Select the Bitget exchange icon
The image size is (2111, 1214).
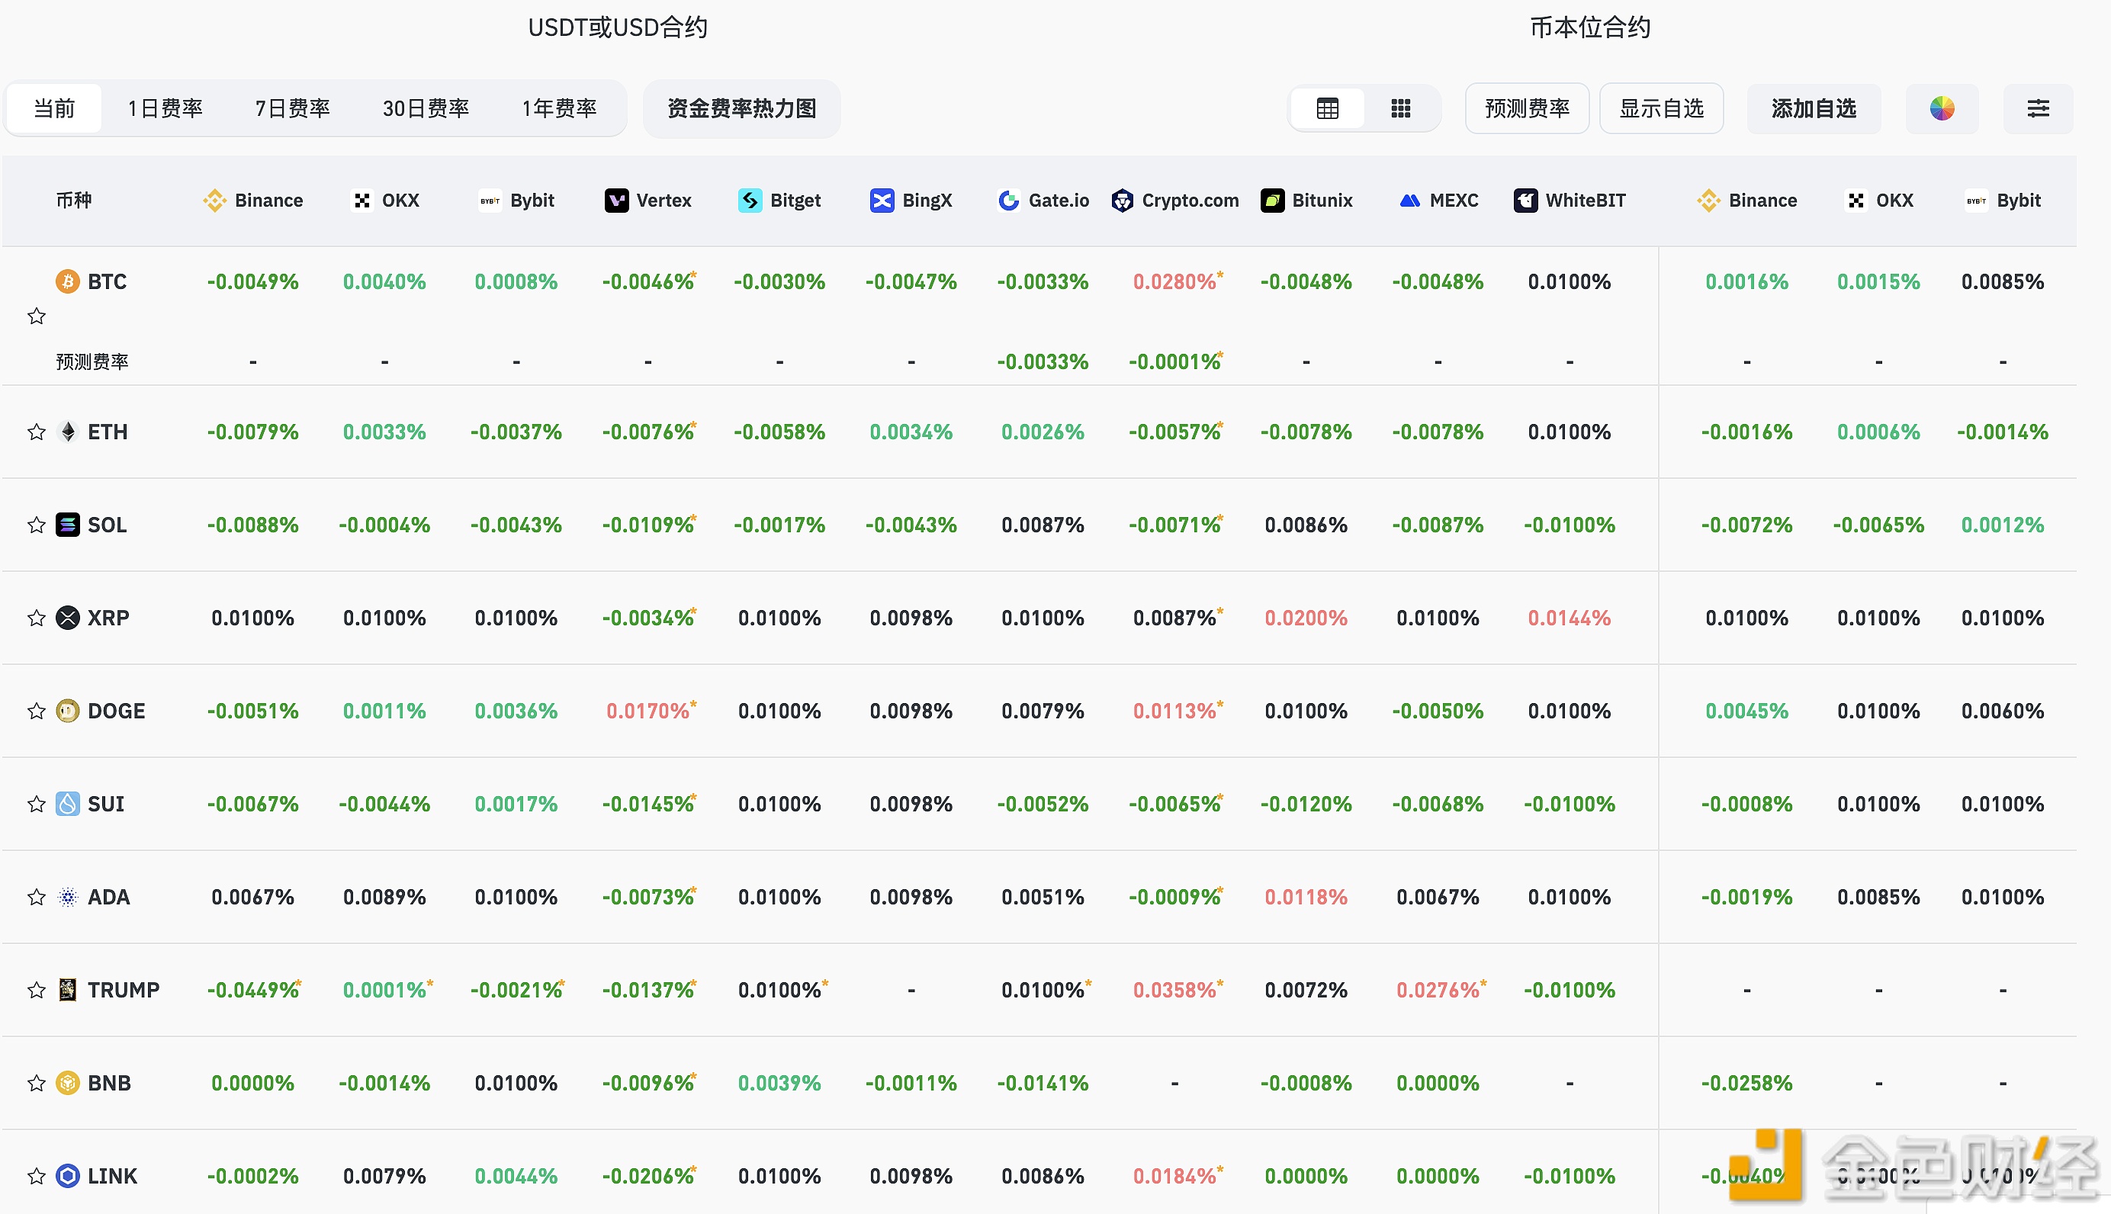click(750, 200)
